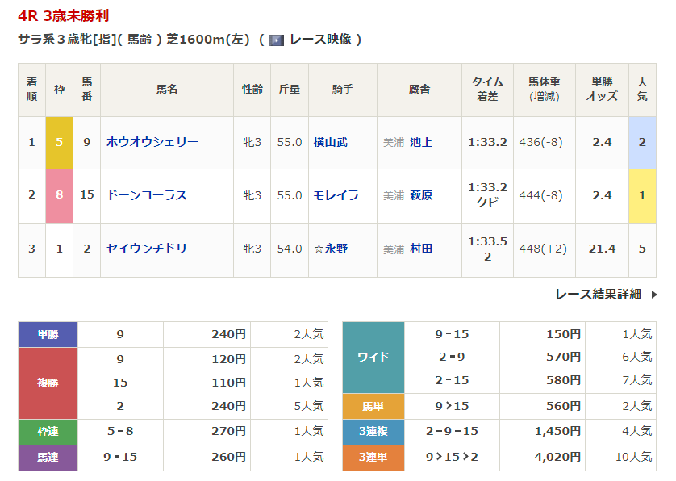This screenshot has height=481, width=676.
Task: Click the 4R 3歳未勝利 race title
Action: click(63, 15)
